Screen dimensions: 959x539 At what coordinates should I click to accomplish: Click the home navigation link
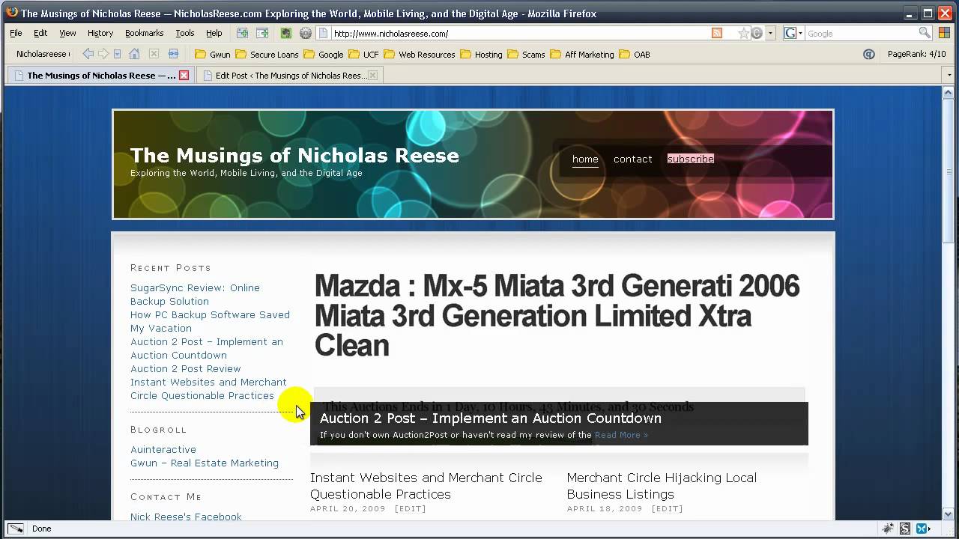(585, 159)
